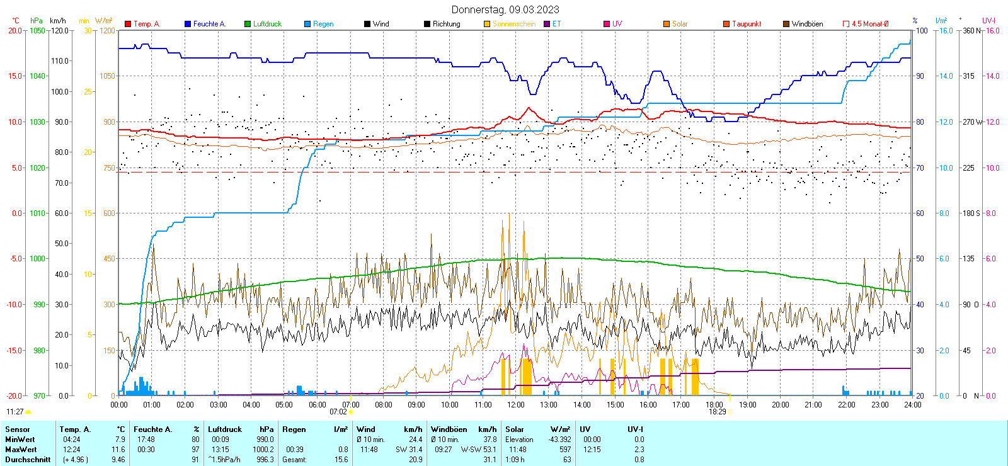Toggle the black Richtung legend box
This screenshot has width=1008, height=466.
427,24
